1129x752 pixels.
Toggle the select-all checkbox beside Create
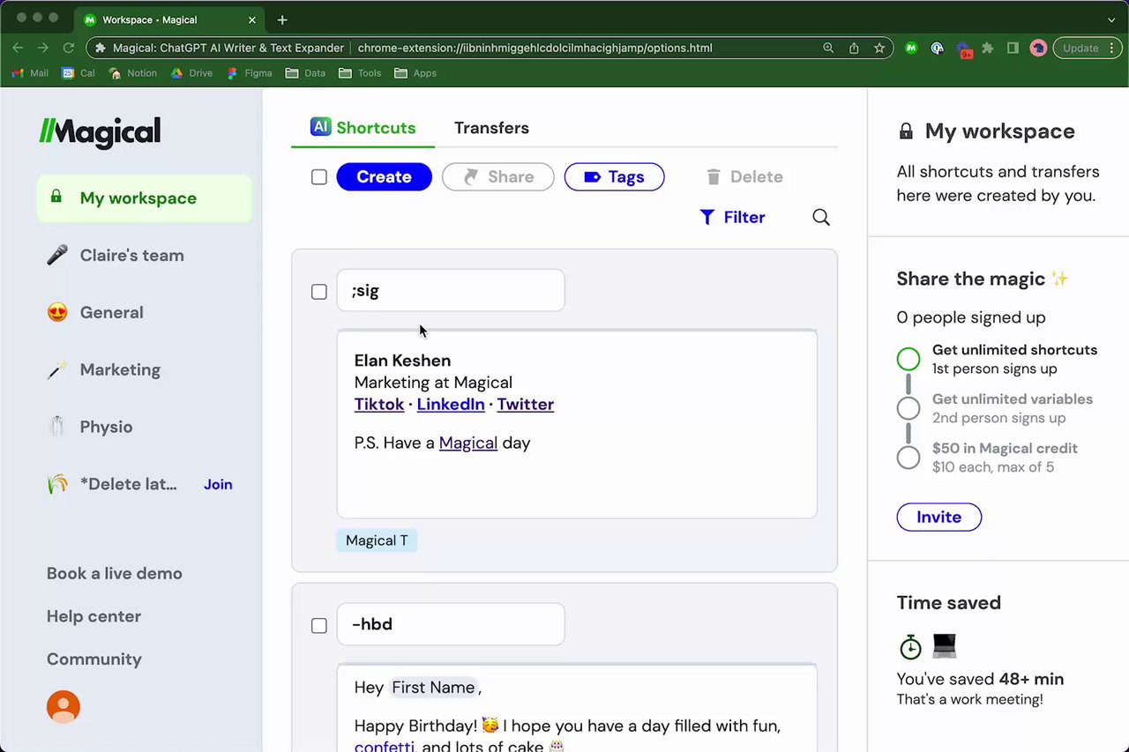coord(319,177)
